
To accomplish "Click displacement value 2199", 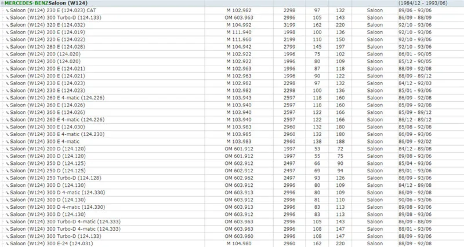I will 289,39.
